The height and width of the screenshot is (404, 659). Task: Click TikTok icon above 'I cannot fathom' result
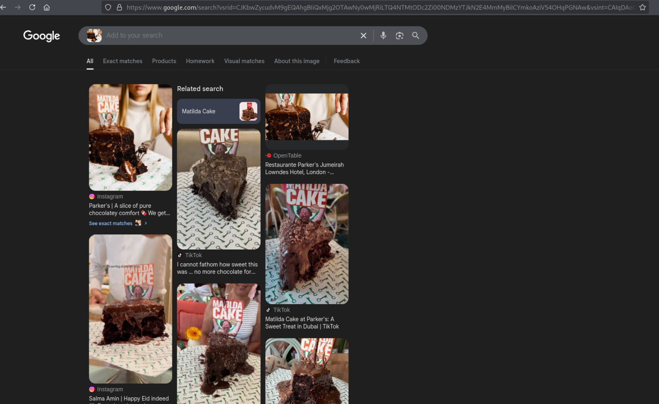point(180,255)
